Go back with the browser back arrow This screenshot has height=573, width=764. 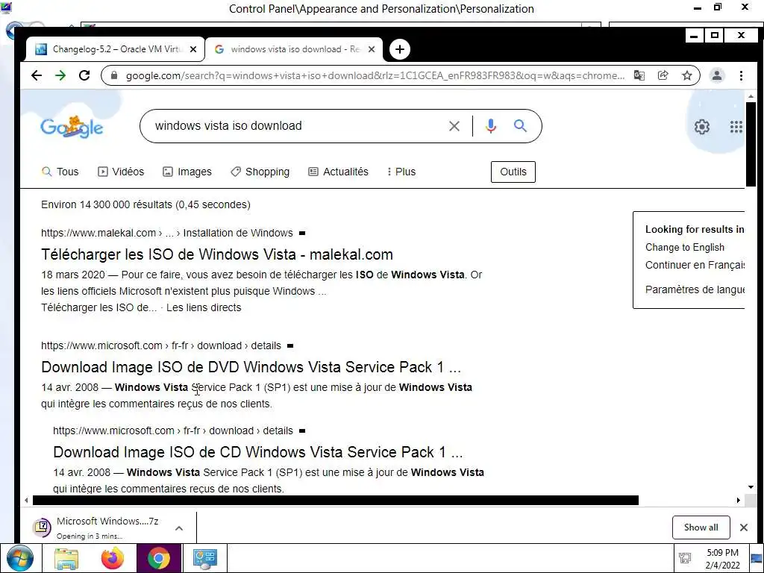37,75
